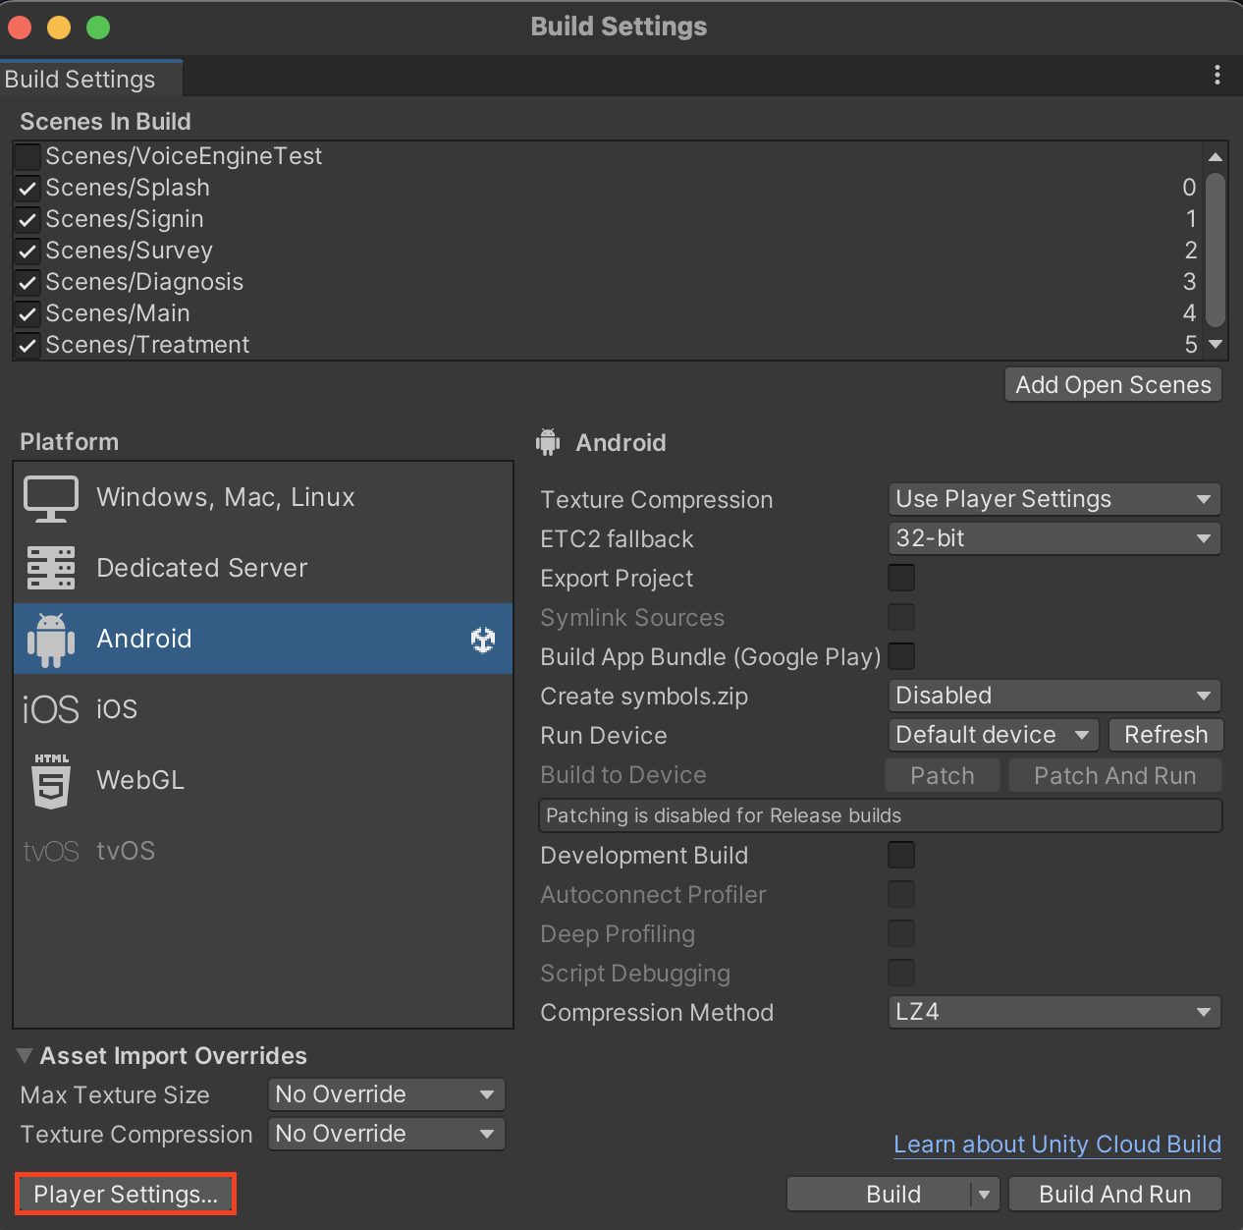Select the WebGL platform row
The height and width of the screenshot is (1230, 1243).
(263, 780)
